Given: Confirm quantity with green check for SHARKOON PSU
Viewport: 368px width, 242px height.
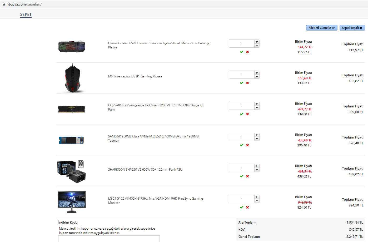Looking at the screenshot, I should (242, 176).
